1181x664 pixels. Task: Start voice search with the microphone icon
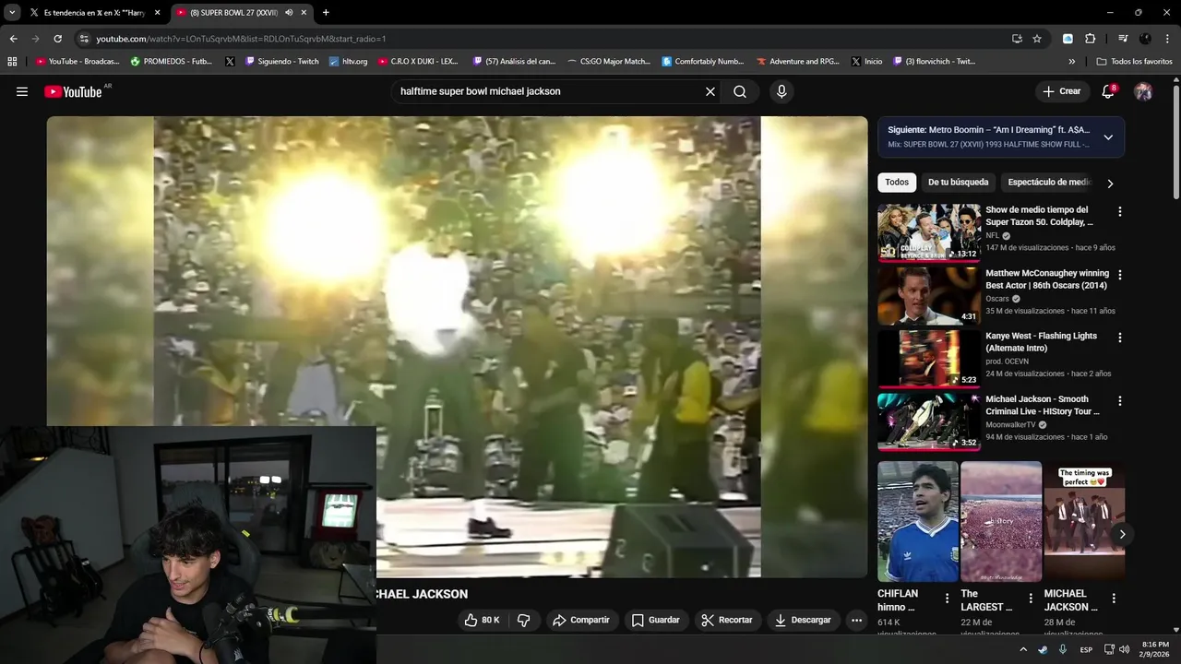pos(781,91)
